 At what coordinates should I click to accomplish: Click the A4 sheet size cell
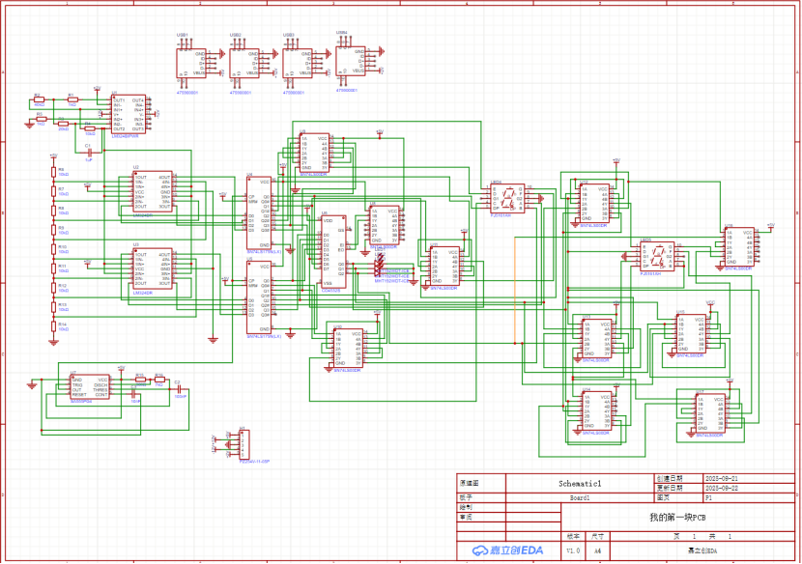click(597, 550)
